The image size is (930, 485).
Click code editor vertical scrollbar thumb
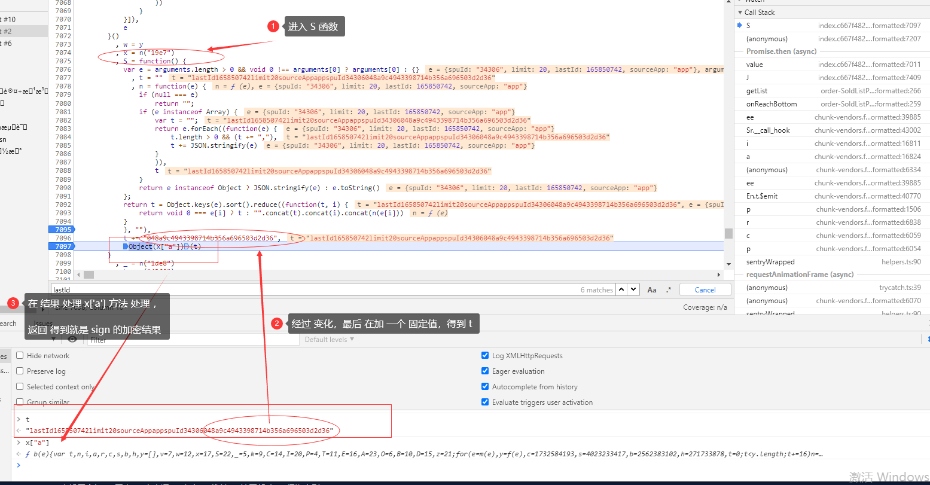[x=728, y=233]
